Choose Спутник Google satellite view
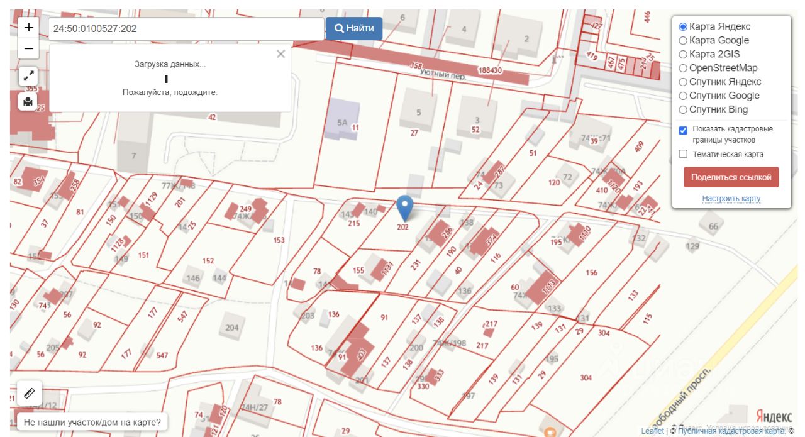This screenshot has height=437, width=805. (682, 96)
